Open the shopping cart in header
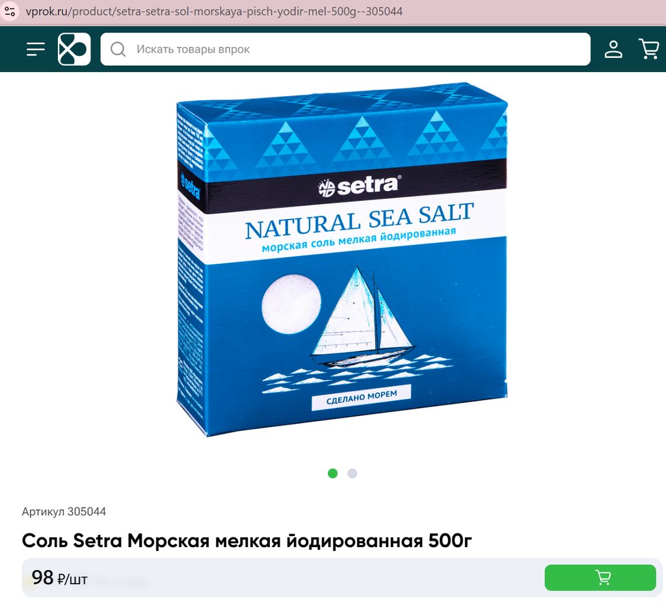 (649, 49)
